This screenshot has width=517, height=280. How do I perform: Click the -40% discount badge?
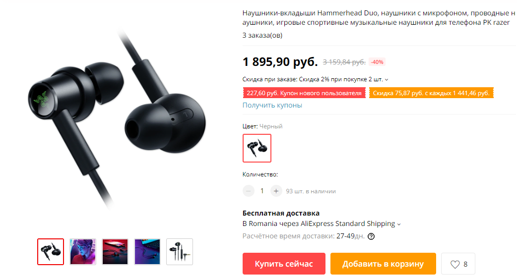coord(377,62)
